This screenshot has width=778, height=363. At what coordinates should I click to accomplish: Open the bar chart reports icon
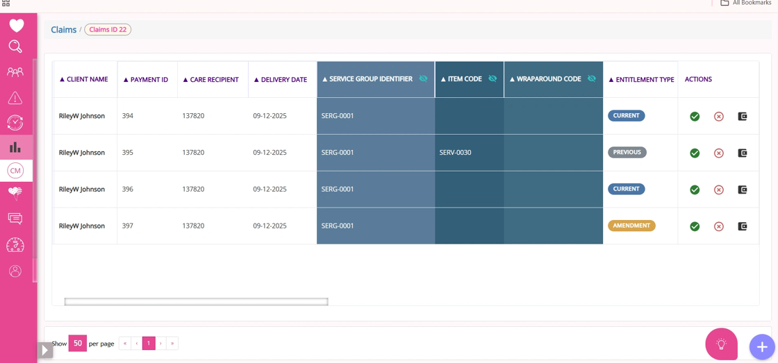tap(15, 146)
